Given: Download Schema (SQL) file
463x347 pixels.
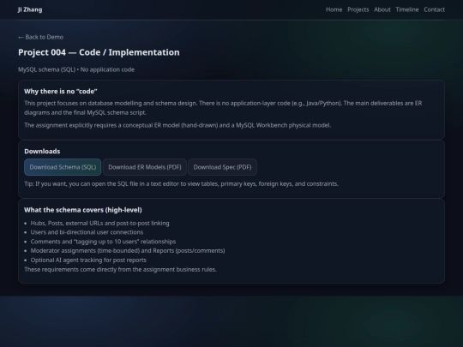Looking at the screenshot, I should coord(63,167).
